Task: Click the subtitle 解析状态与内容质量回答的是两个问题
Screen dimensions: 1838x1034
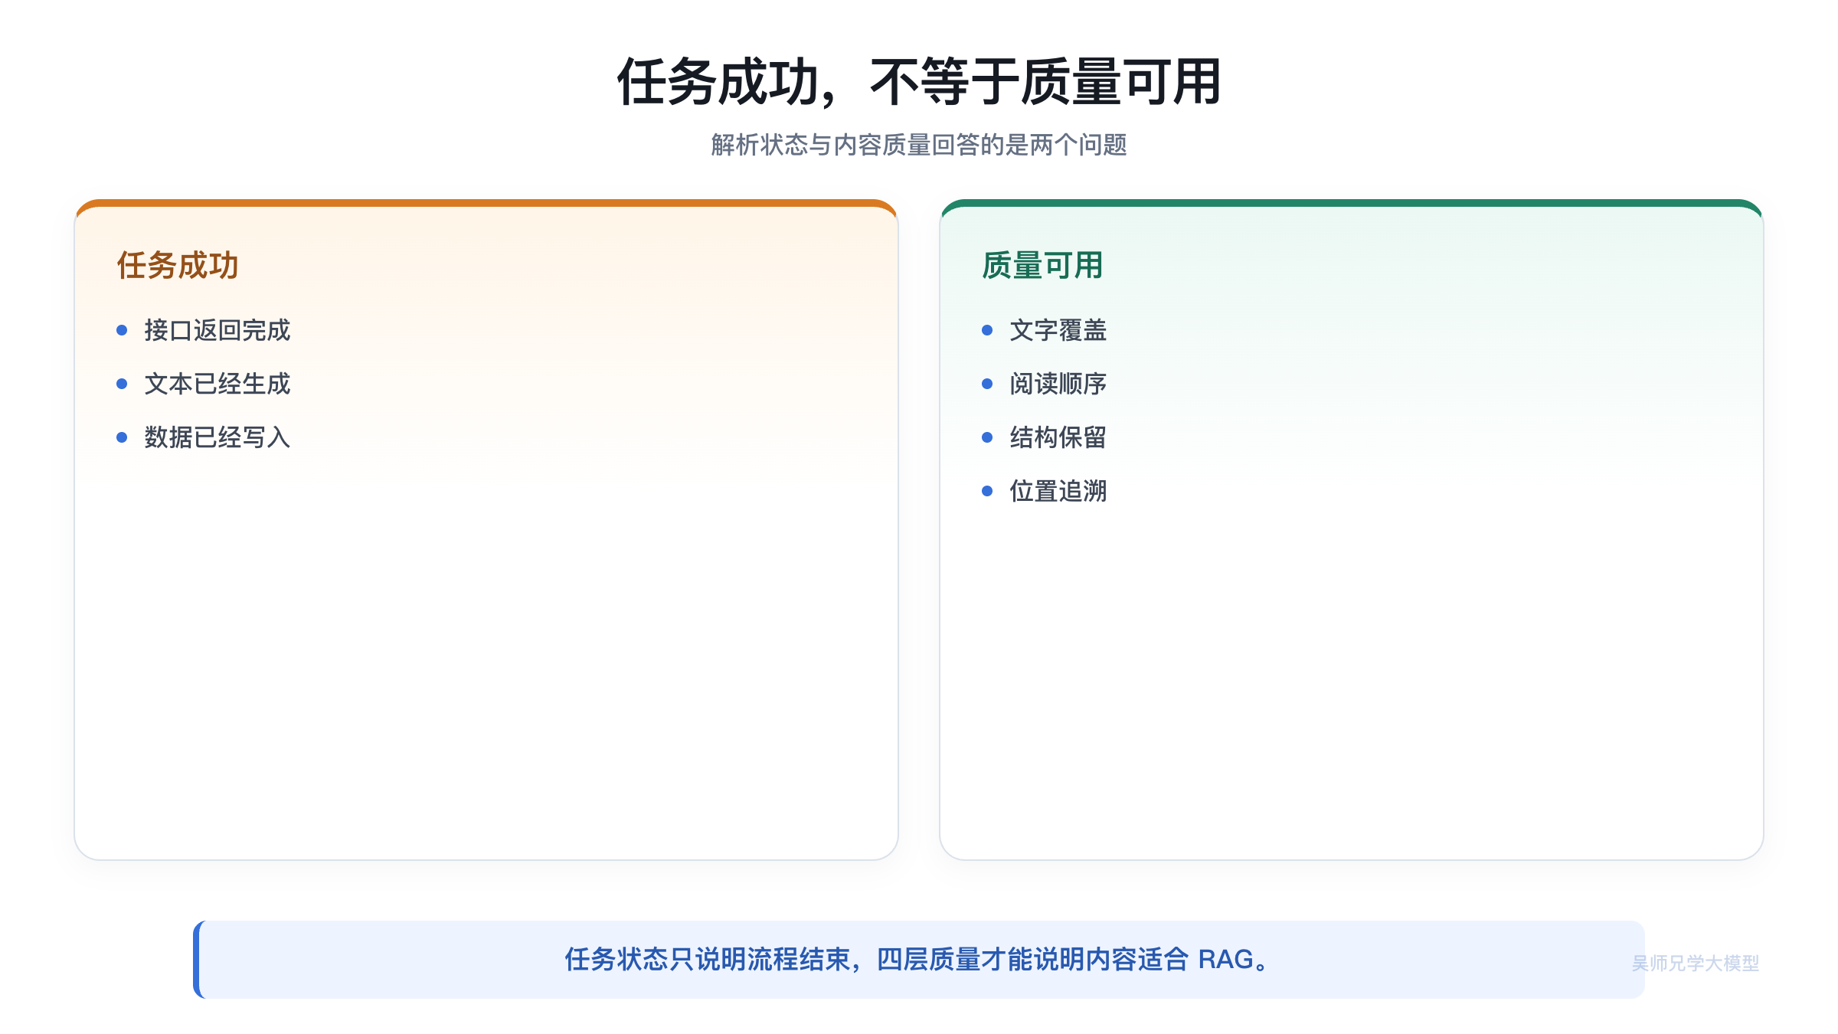Action: 919,145
